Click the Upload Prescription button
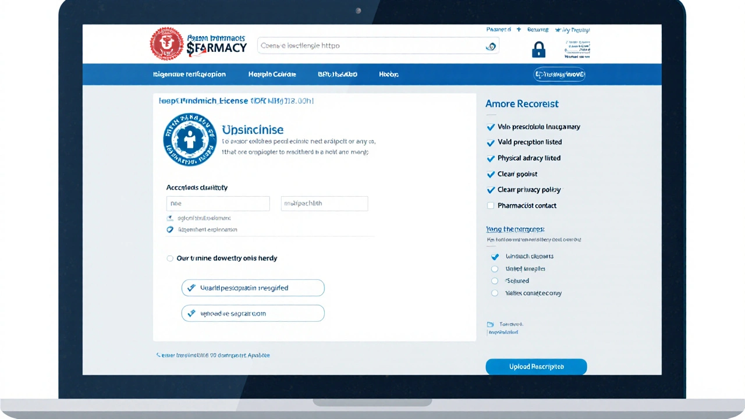Screen dimensions: 745x419 (536, 367)
